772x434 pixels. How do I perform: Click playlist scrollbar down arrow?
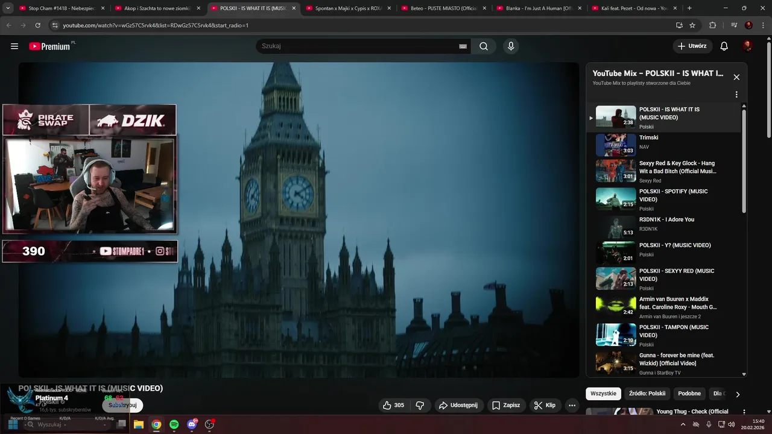click(744, 374)
